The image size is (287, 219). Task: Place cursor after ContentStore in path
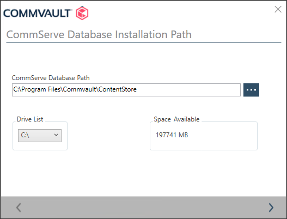pos(137,89)
